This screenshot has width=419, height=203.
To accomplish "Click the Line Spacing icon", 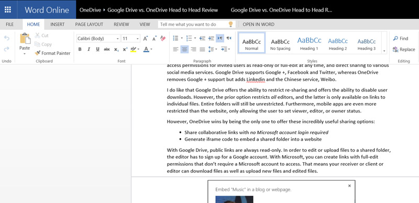I will tap(211, 49).
